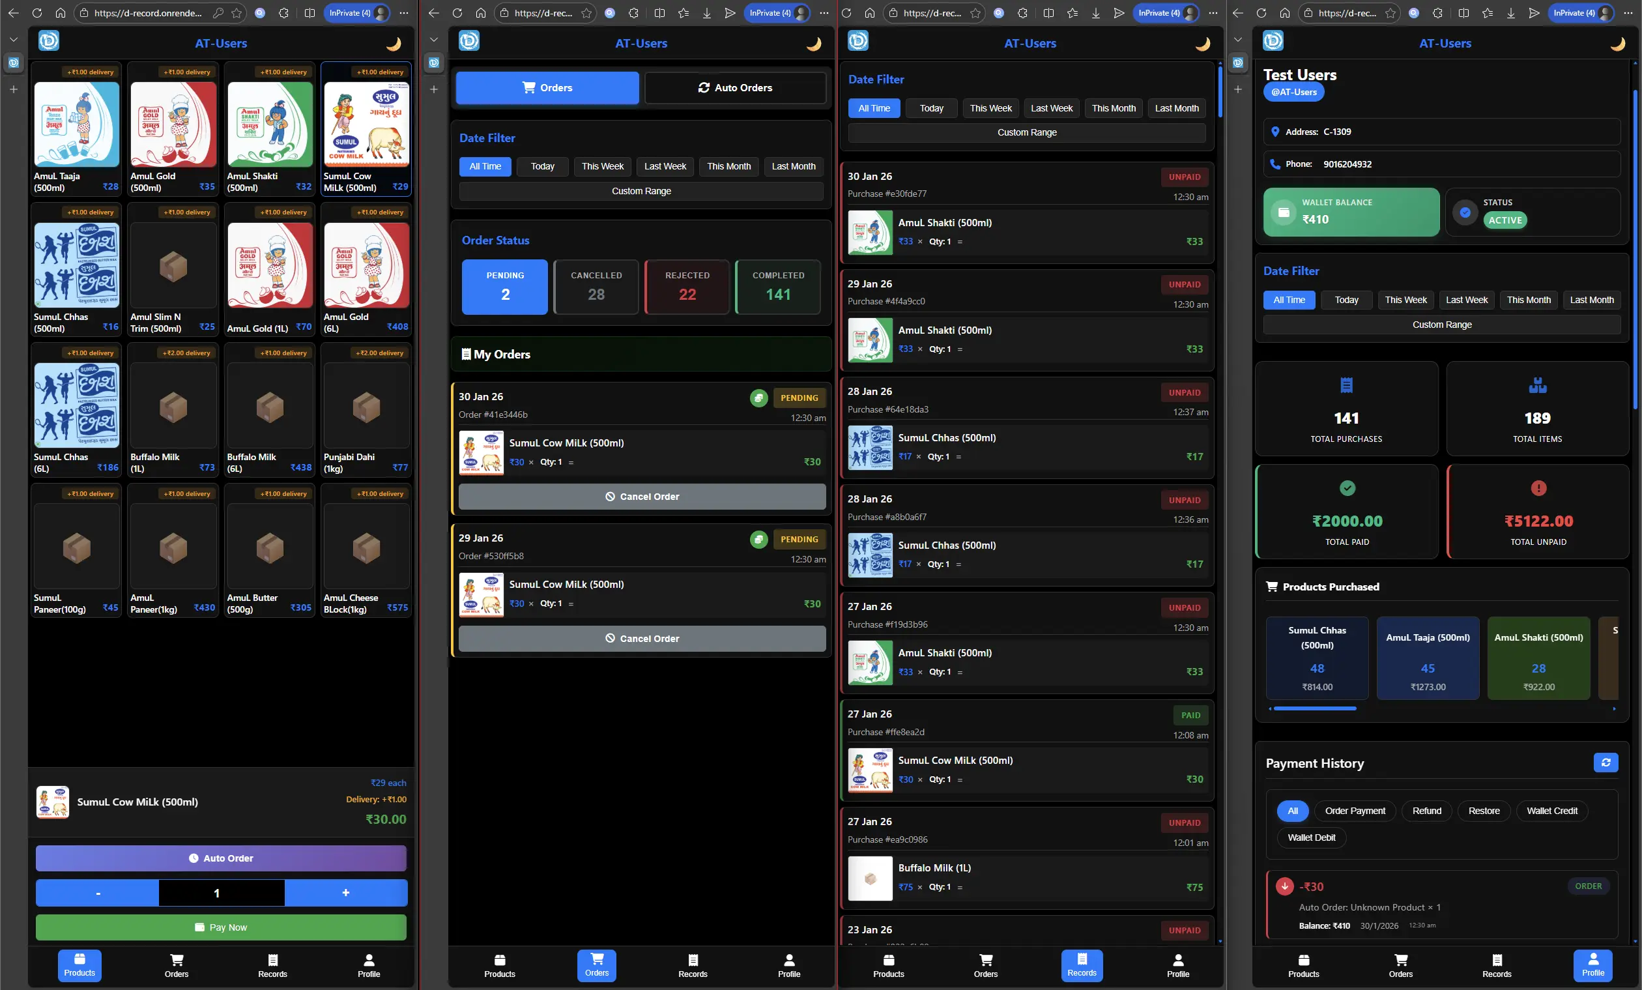Click the app logo in Profile window header
The width and height of the screenshot is (1642, 990).
tap(1273, 41)
